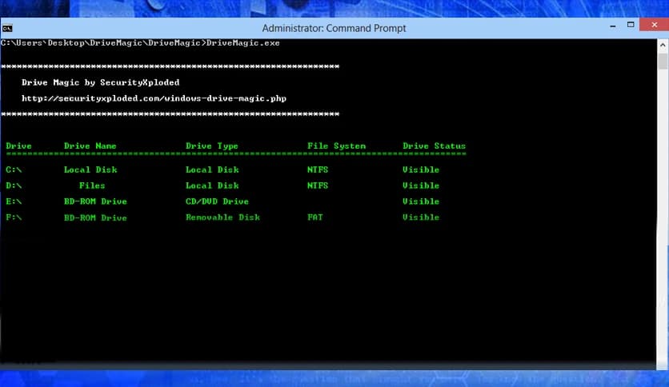Click the 'Files' drive name
Image resolution: width=669 pixels, height=387 pixels.
(92, 186)
